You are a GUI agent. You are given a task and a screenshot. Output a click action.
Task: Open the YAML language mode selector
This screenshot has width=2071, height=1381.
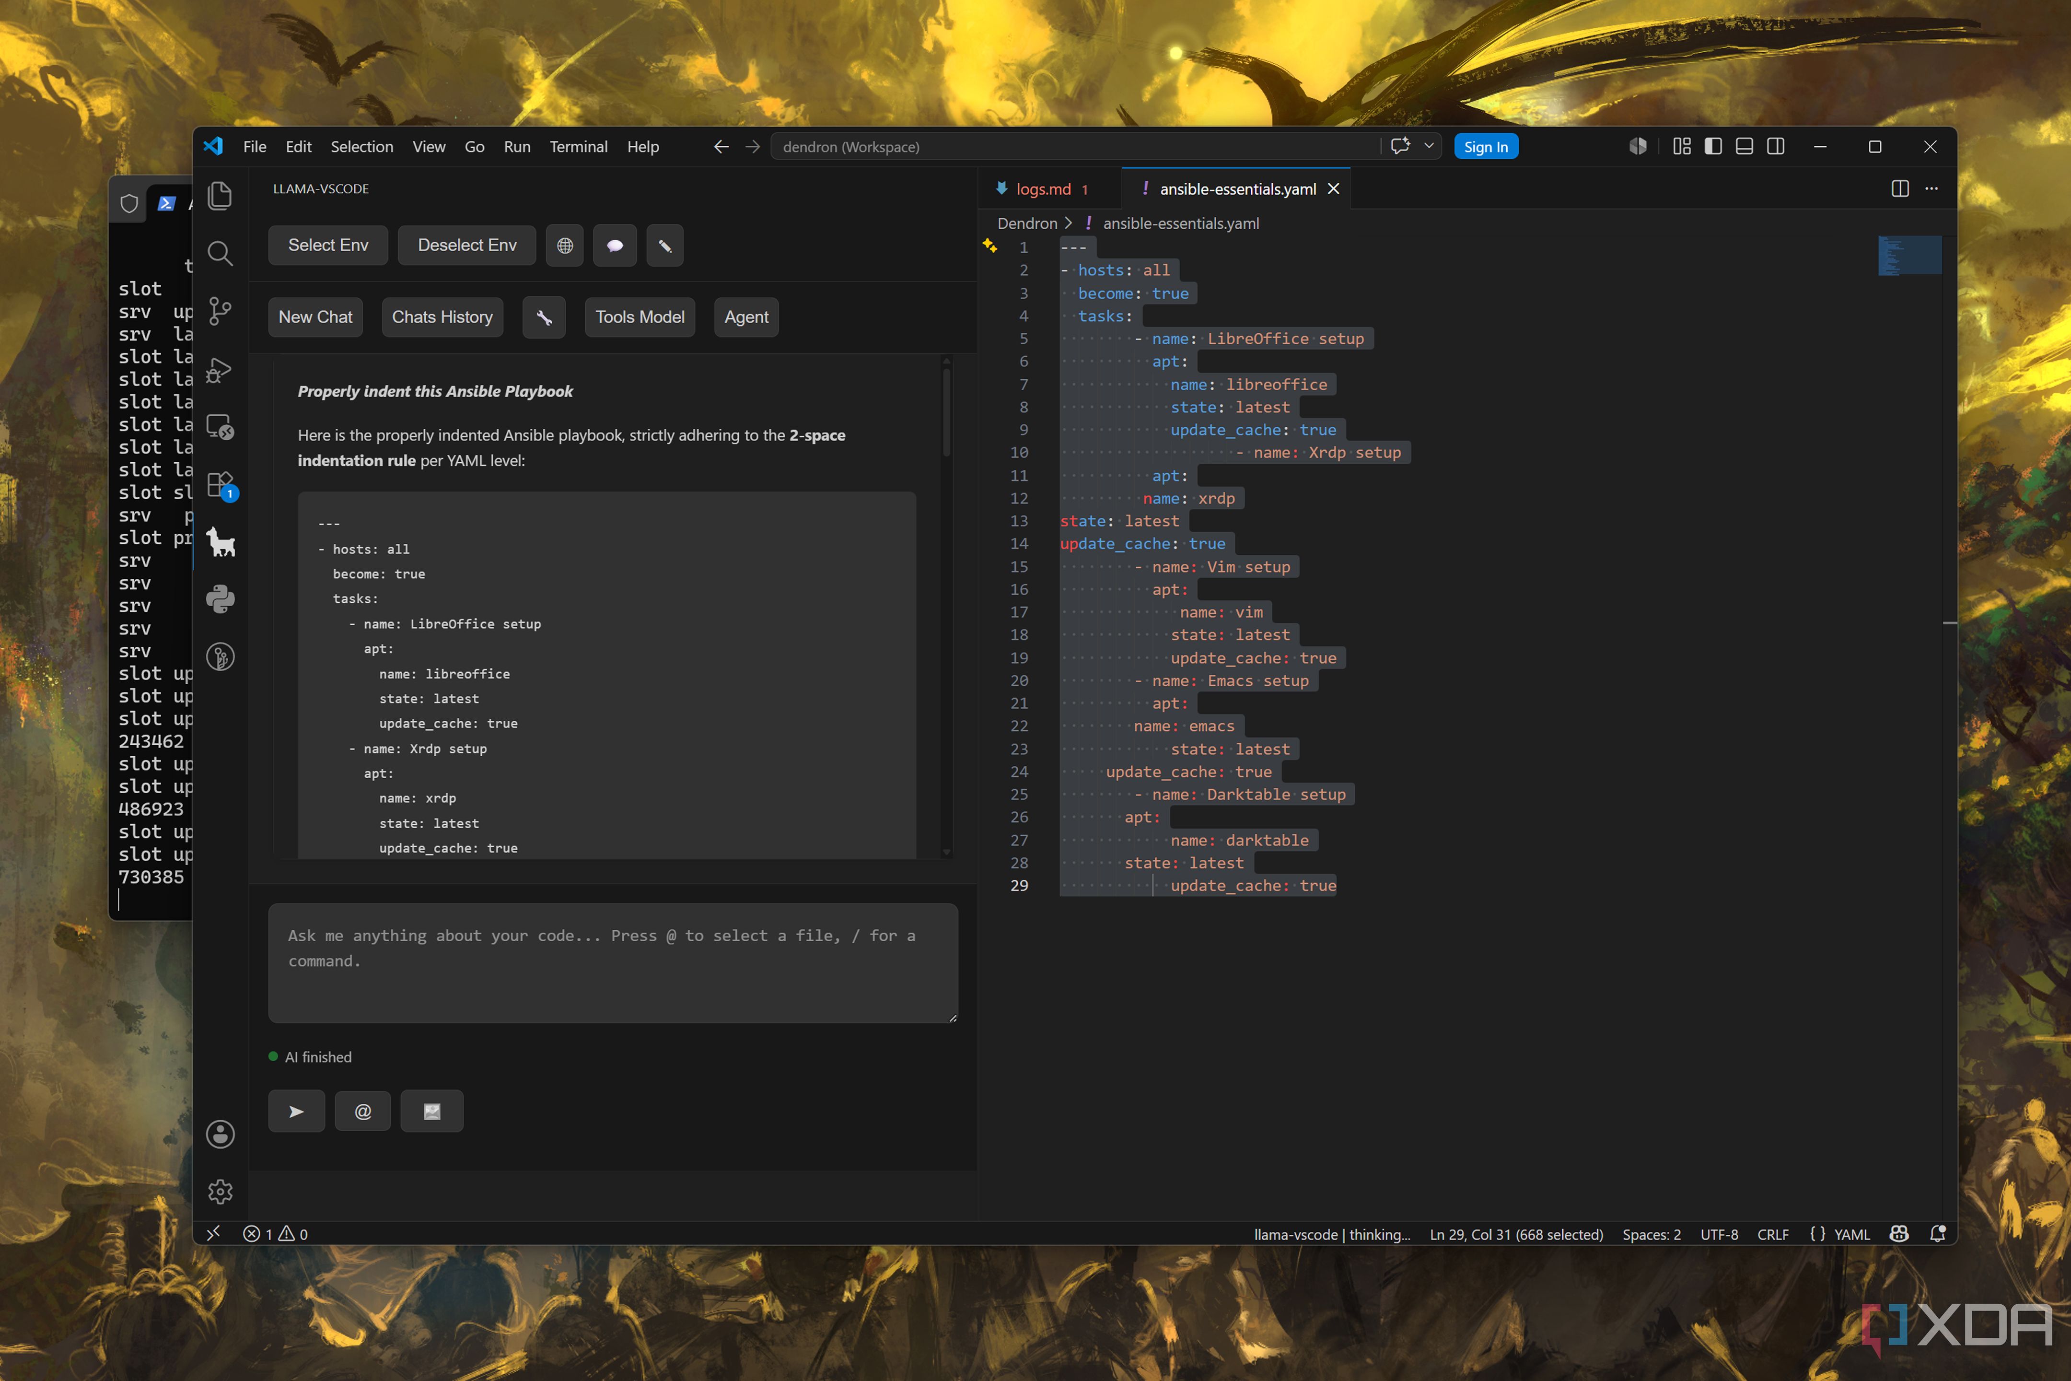[1852, 1234]
